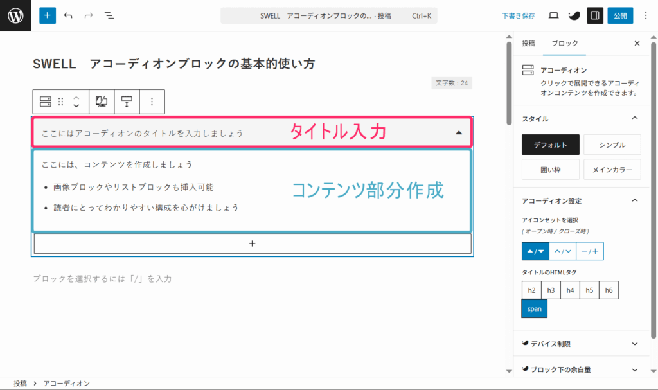The height and width of the screenshot is (390, 658).
Task: Set title HTML tag to h4
Action: pyautogui.click(x=571, y=290)
